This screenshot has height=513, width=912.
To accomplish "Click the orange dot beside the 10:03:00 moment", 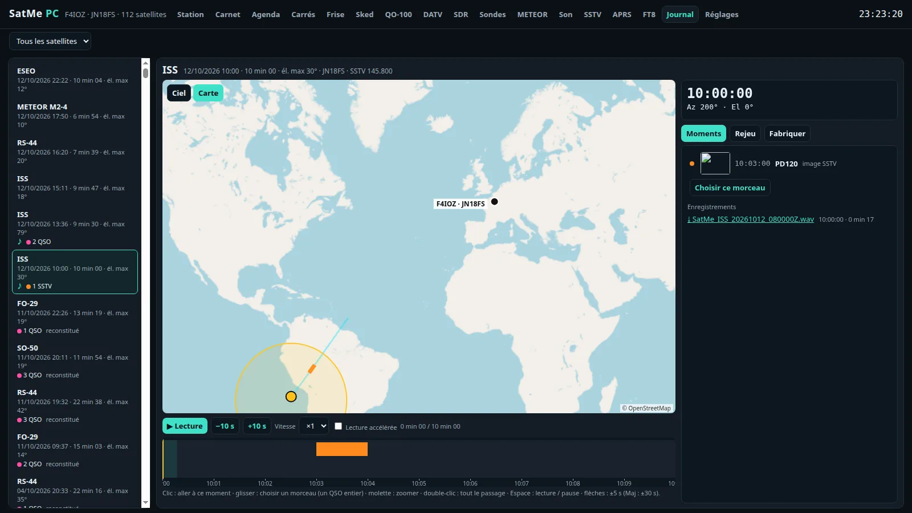I will [x=692, y=164].
